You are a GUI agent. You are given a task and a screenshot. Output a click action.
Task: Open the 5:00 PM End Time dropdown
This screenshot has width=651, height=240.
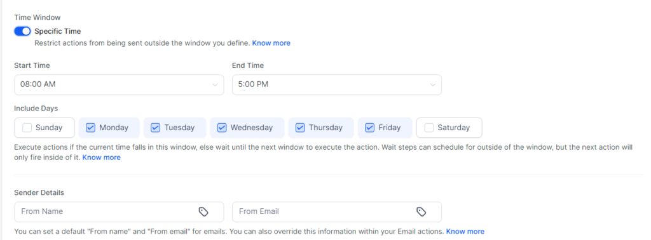pos(337,84)
